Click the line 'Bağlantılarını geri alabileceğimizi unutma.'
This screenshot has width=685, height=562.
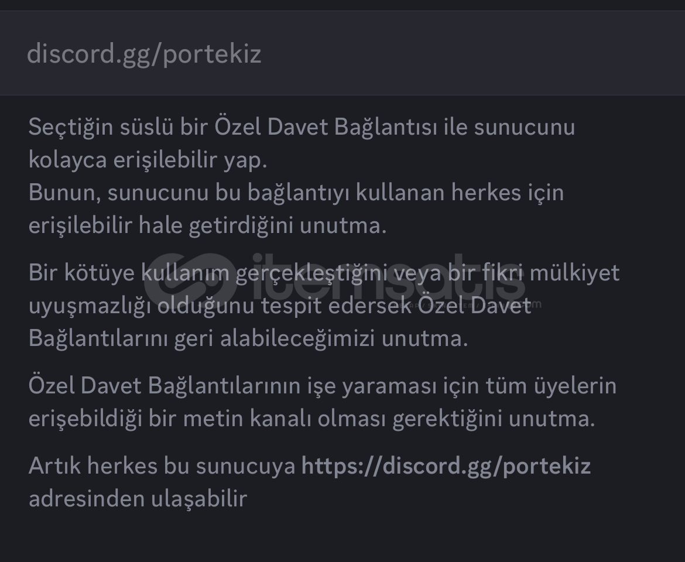pyautogui.click(x=248, y=338)
